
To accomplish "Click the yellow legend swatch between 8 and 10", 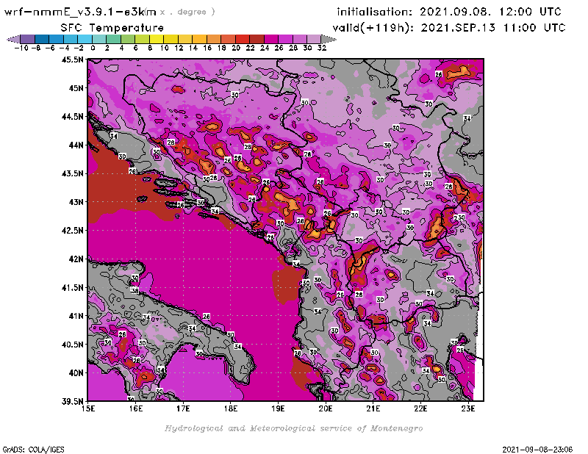I will [157, 40].
